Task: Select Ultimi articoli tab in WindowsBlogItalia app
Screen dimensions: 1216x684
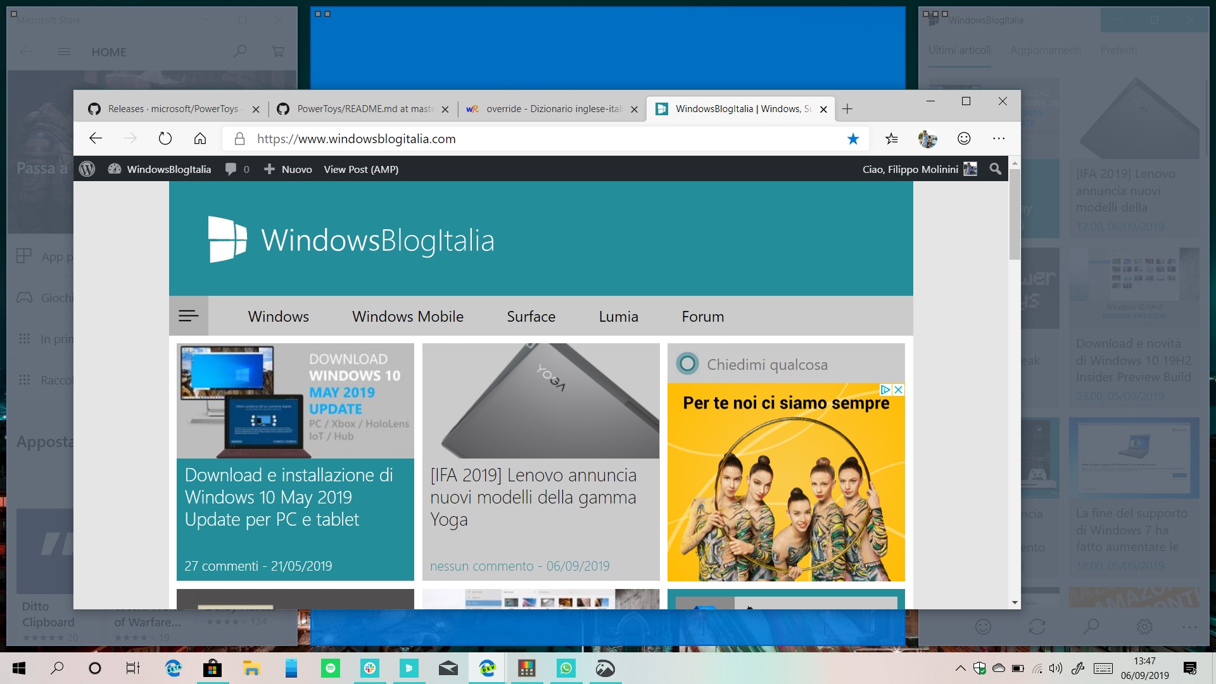Action: coord(959,50)
